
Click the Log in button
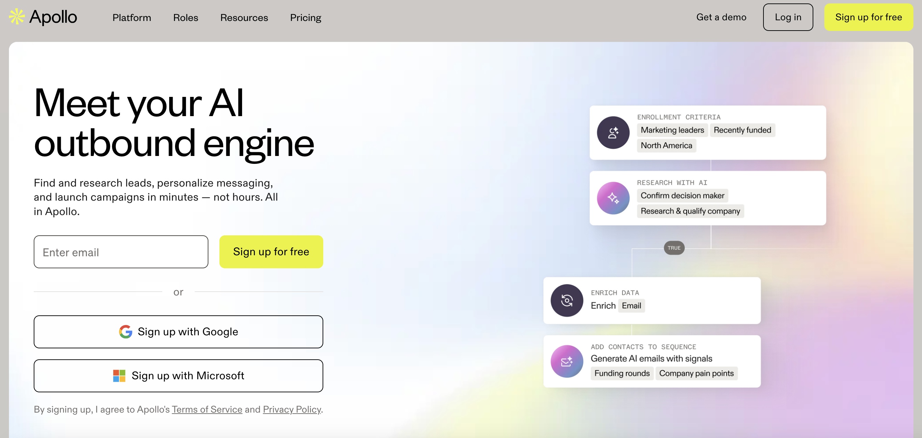click(788, 17)
